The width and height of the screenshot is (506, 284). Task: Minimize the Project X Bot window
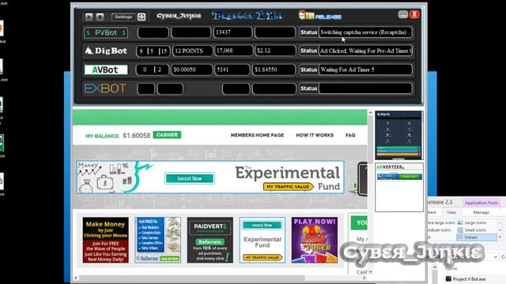pyautogui.click(x=402, y=14)
